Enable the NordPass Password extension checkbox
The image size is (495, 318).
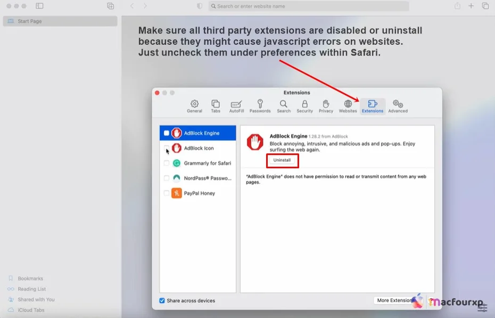pyautogui.click(x=167, y=178)
